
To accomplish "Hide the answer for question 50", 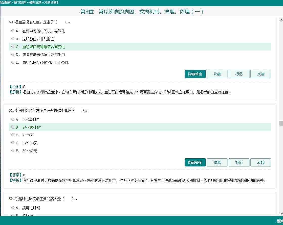I will click(195, 74).
